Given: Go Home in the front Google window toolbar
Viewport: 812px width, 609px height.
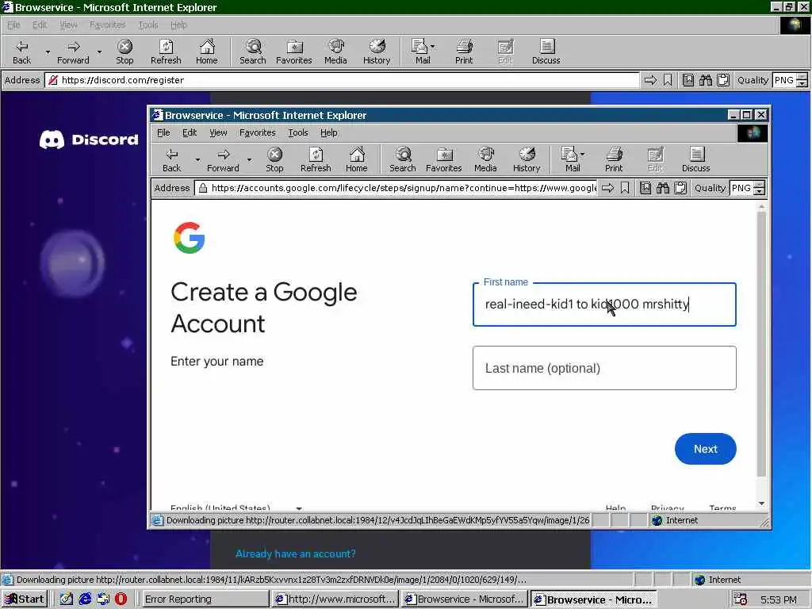Looking at the screenshot, I should pos(357,159).
